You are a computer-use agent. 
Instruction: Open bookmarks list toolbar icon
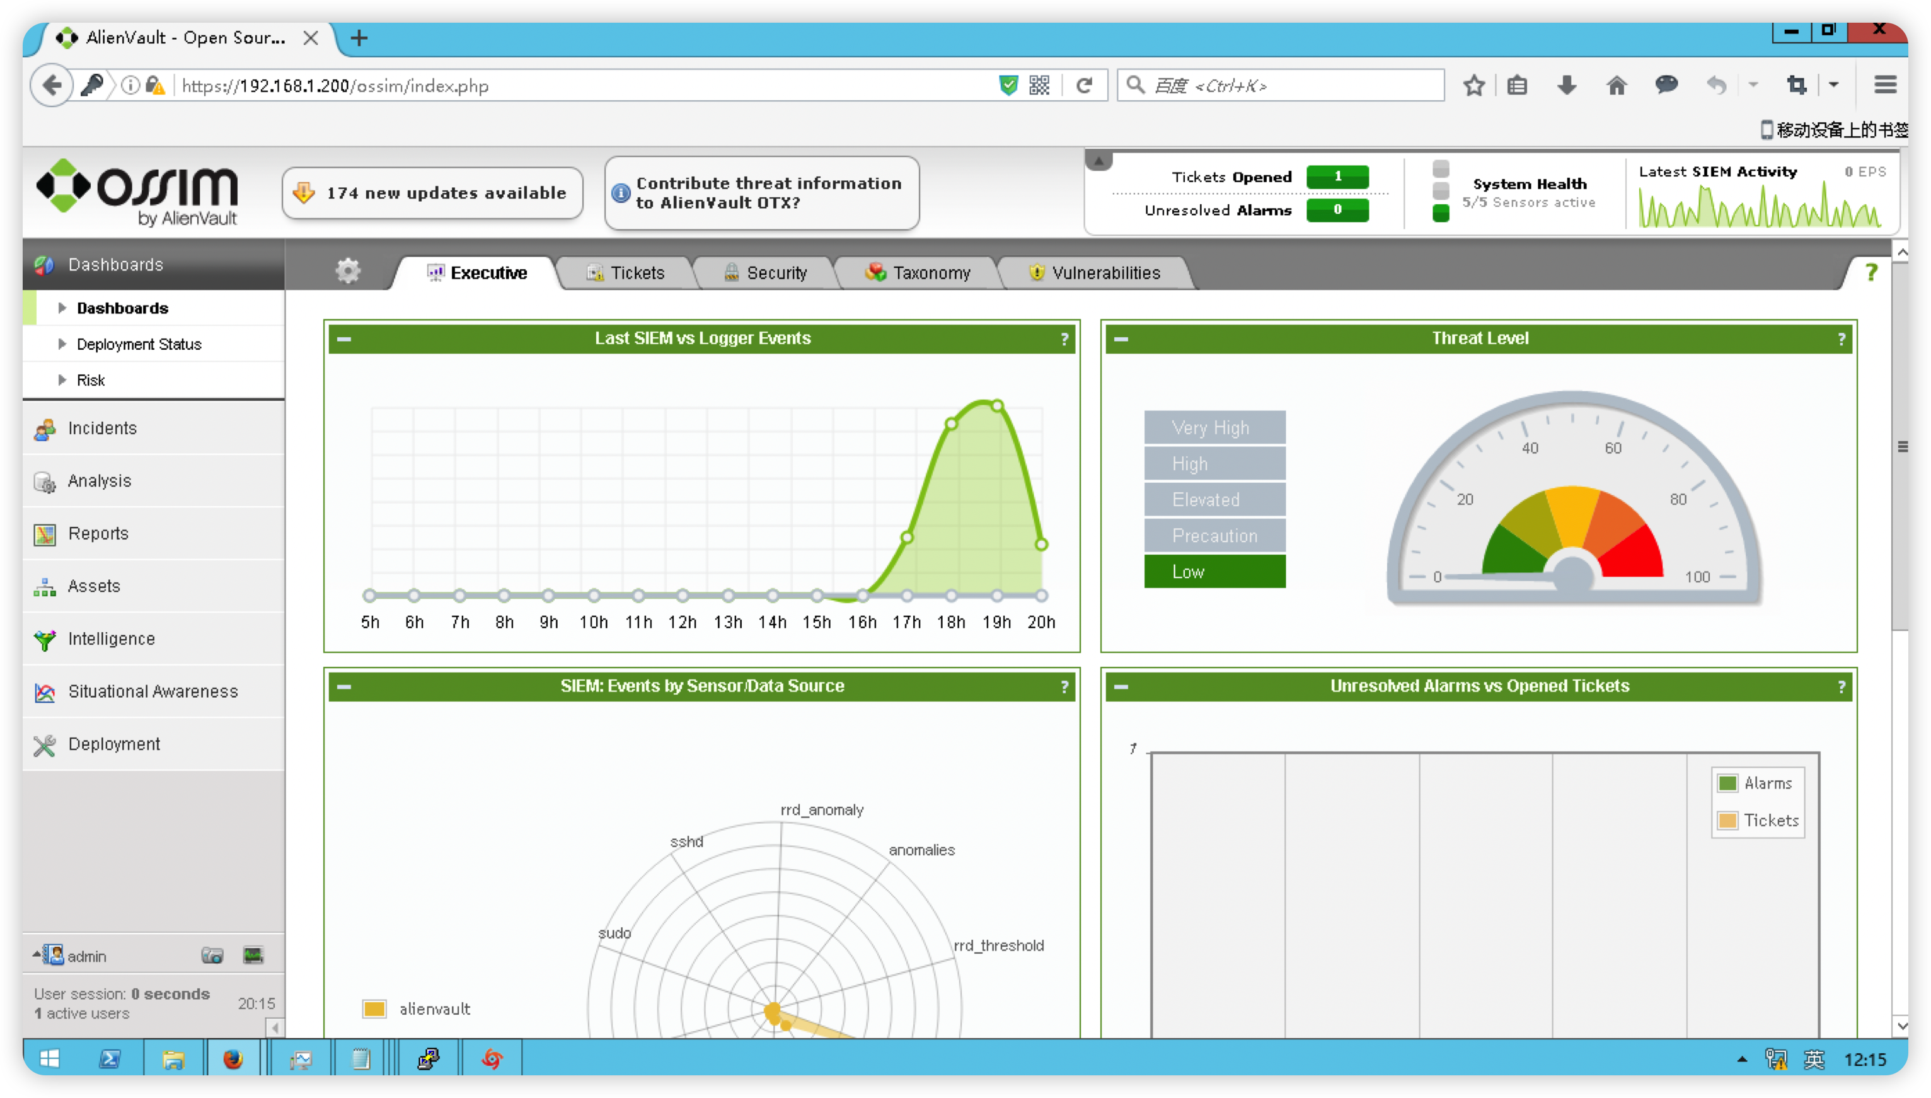1517,85
